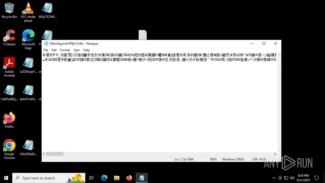The width and height of the screenshot is (325, 183).
Task: Click the 'UTF-16 LE' encoding status
Action: (x=259, y=159)
